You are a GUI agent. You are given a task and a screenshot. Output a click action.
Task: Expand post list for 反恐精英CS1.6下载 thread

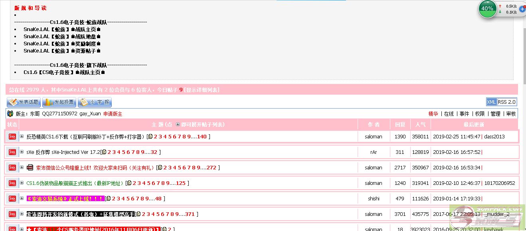(22, 136)
